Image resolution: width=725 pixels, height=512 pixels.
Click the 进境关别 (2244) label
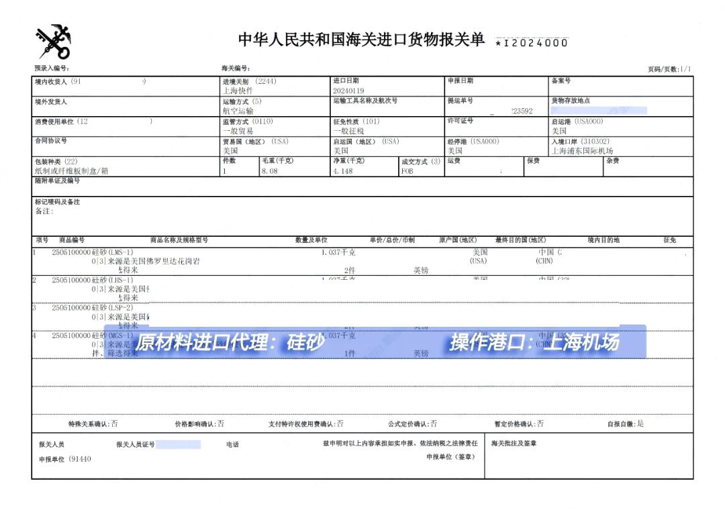click(249, 81)
